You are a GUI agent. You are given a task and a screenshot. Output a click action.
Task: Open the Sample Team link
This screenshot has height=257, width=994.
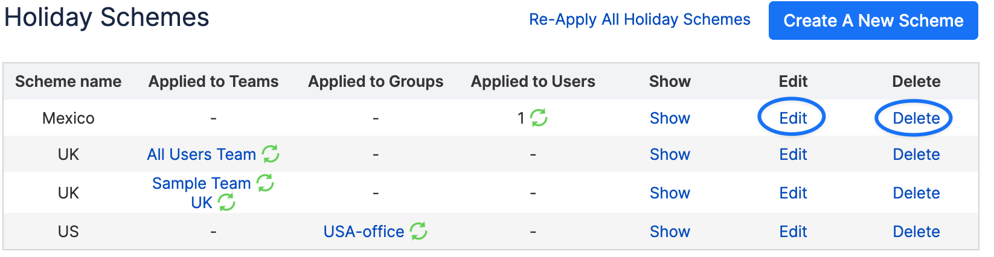201,183
